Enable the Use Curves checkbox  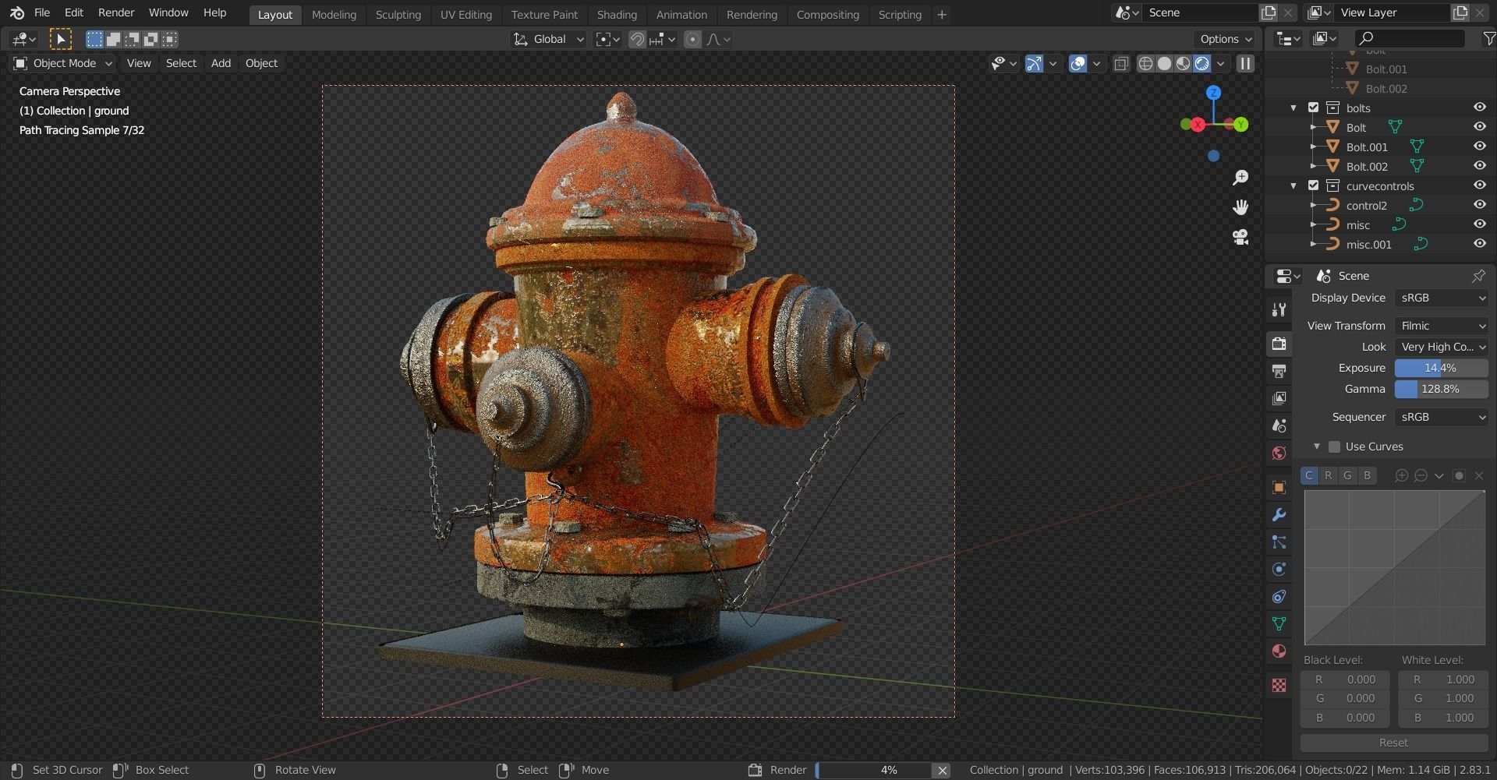pos(1335,446)
